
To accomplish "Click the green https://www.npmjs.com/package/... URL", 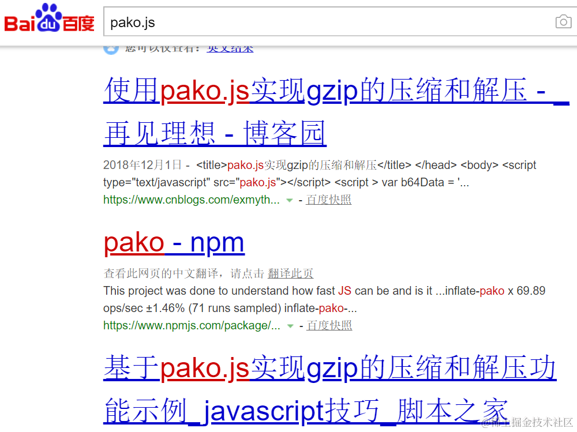I will coord(192,325).
